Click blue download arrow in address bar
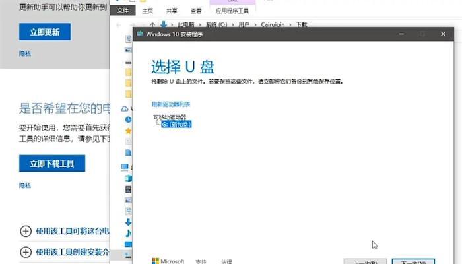462x264 pixels. coord(164,24)
